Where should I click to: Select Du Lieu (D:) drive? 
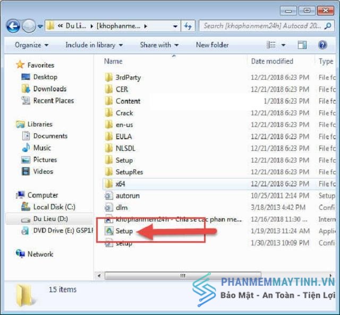coord(50,219)
